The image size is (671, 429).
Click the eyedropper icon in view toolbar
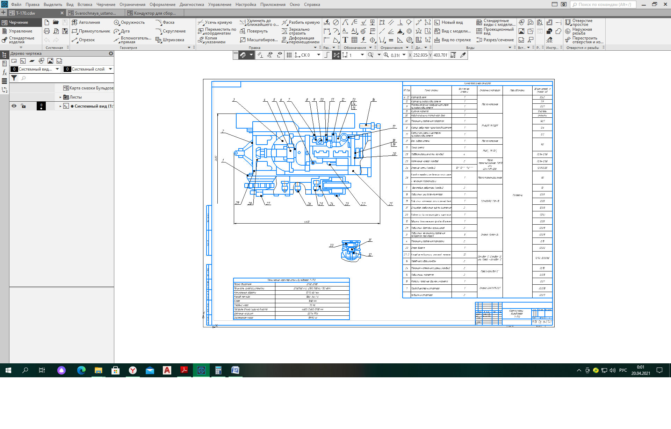click(463, 55)
